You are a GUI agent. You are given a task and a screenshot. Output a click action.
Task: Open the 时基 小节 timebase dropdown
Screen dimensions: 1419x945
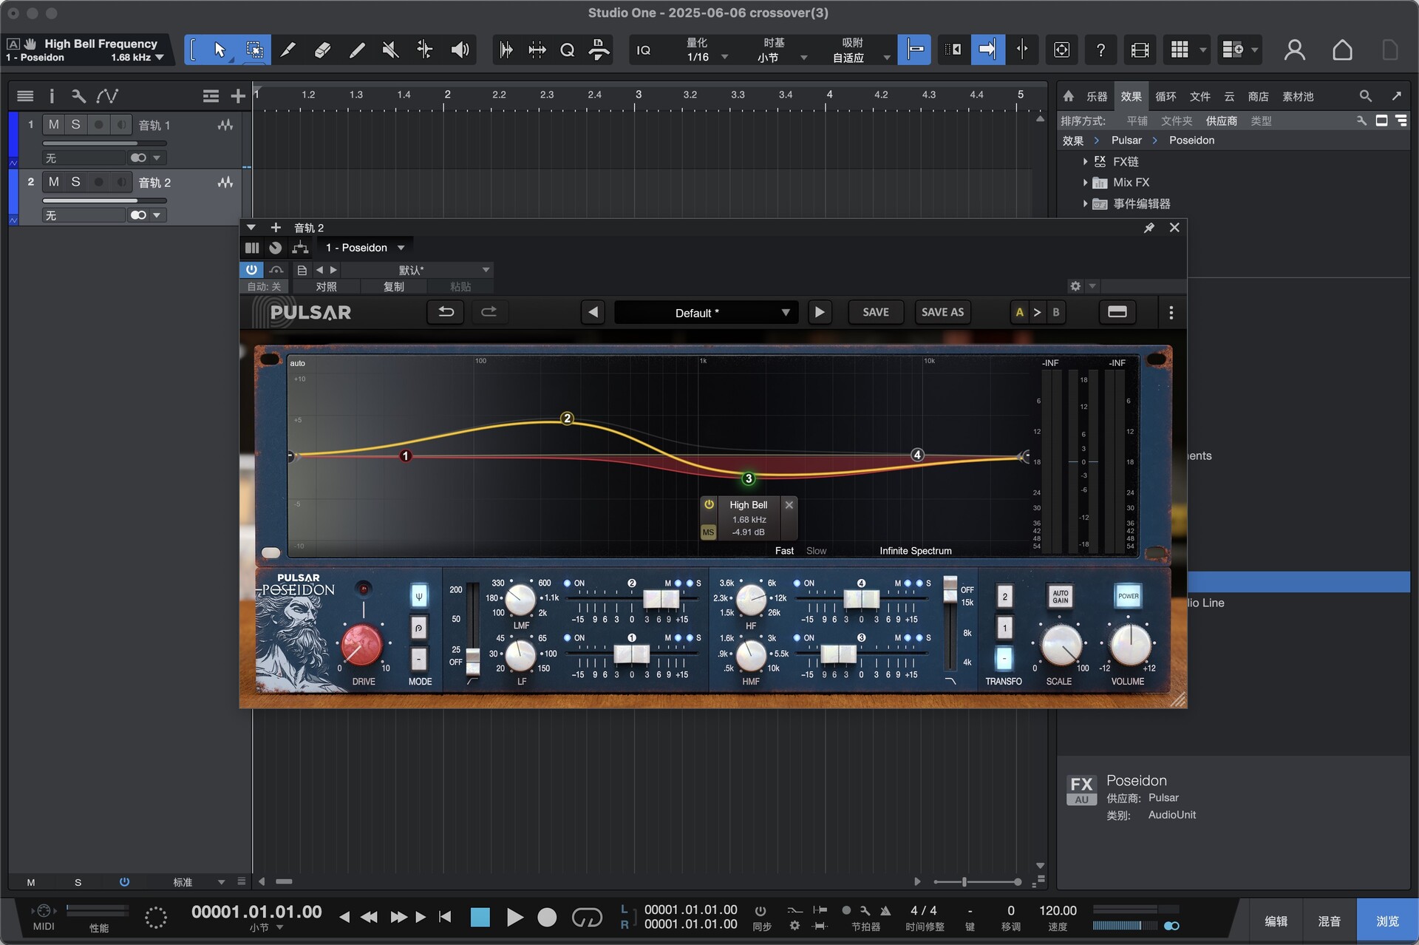tap(782, 50)
